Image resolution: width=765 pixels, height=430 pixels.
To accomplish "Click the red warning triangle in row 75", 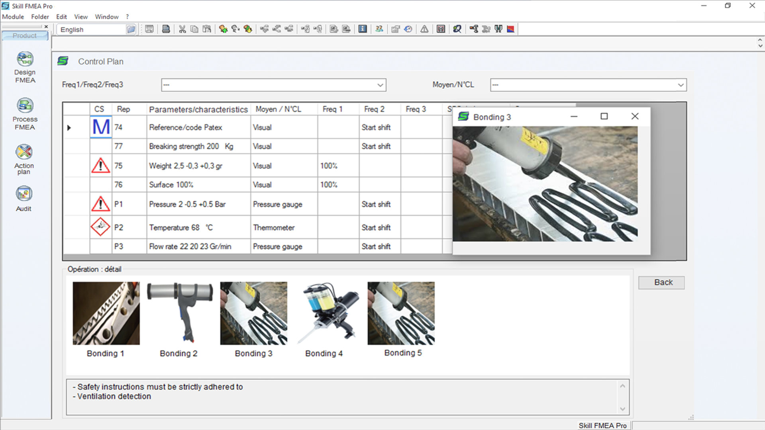I will coord(101,165).
